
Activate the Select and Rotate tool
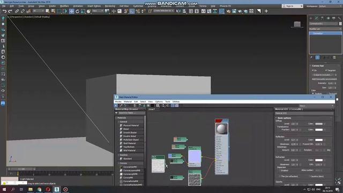77,11
